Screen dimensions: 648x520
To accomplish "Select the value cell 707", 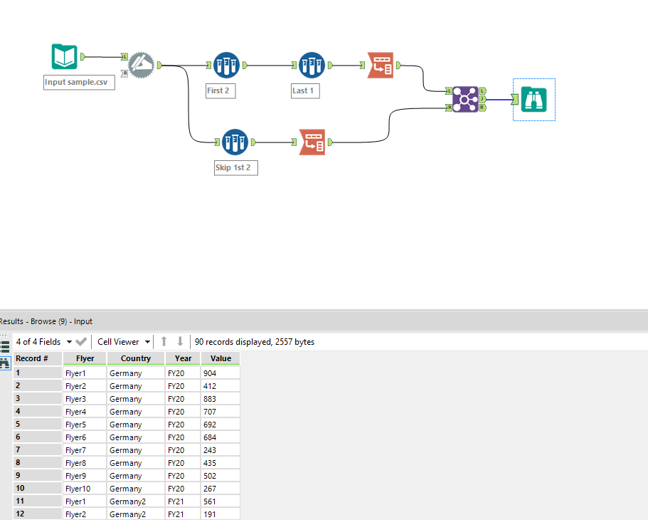I will tap(221, 412).
